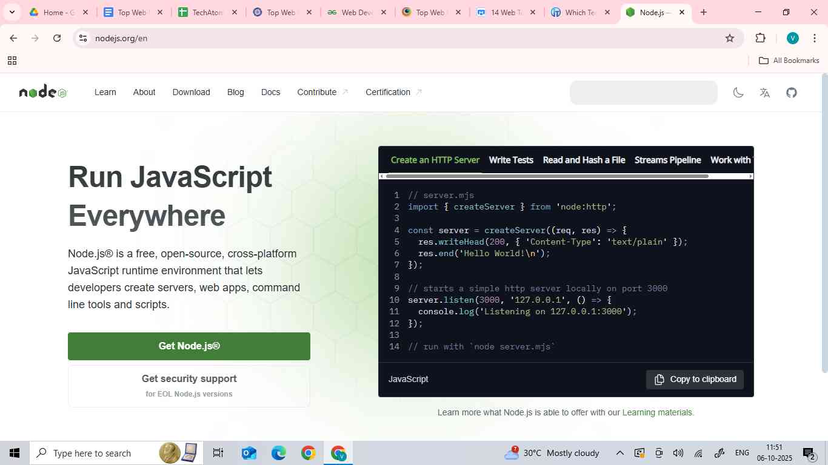Open the Chrome profile icon labeled V
Viewport: 828px width, 465px height.
coord(792,38)
